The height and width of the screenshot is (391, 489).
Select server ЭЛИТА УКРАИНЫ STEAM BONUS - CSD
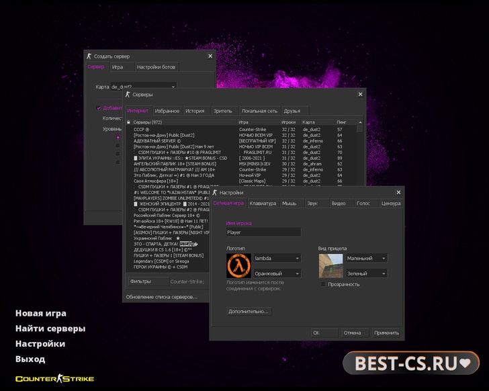240,158
